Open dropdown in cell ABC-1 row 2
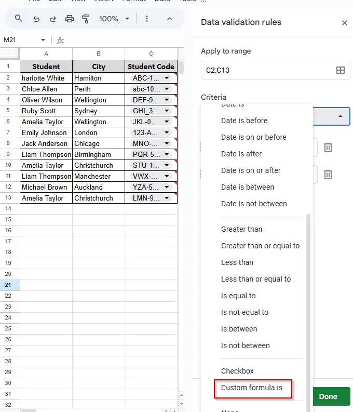 point(167,78)
